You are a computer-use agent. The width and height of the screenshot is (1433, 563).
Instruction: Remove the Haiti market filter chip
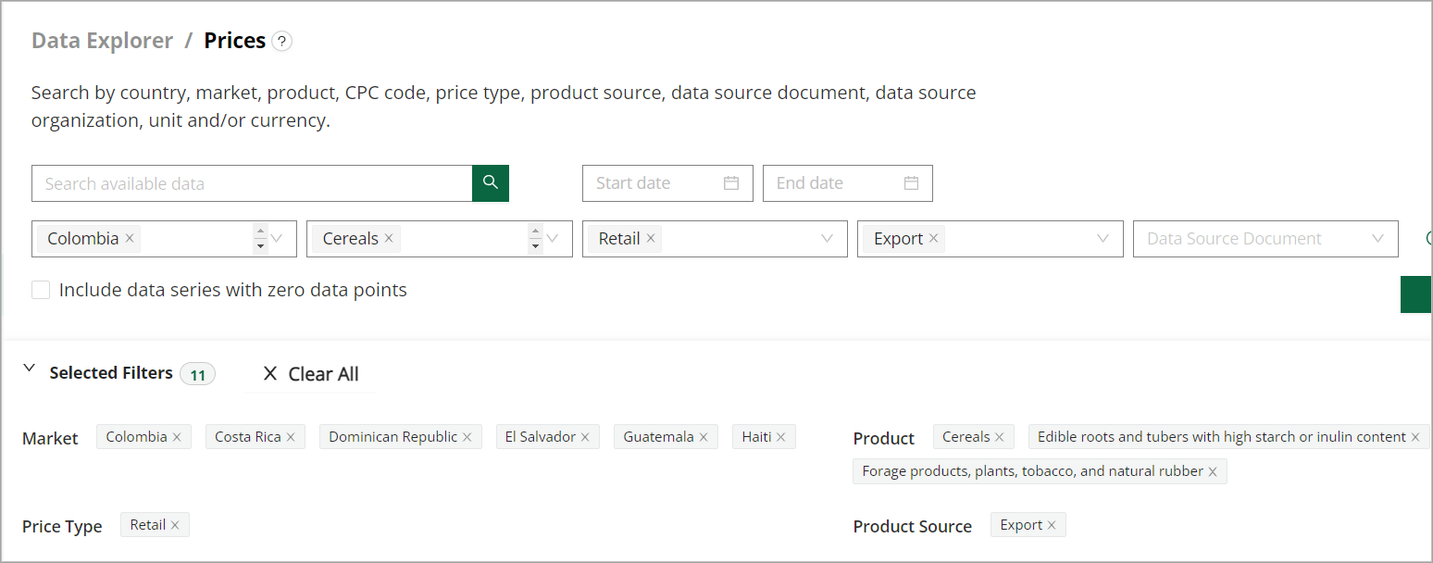coord(781,437)
